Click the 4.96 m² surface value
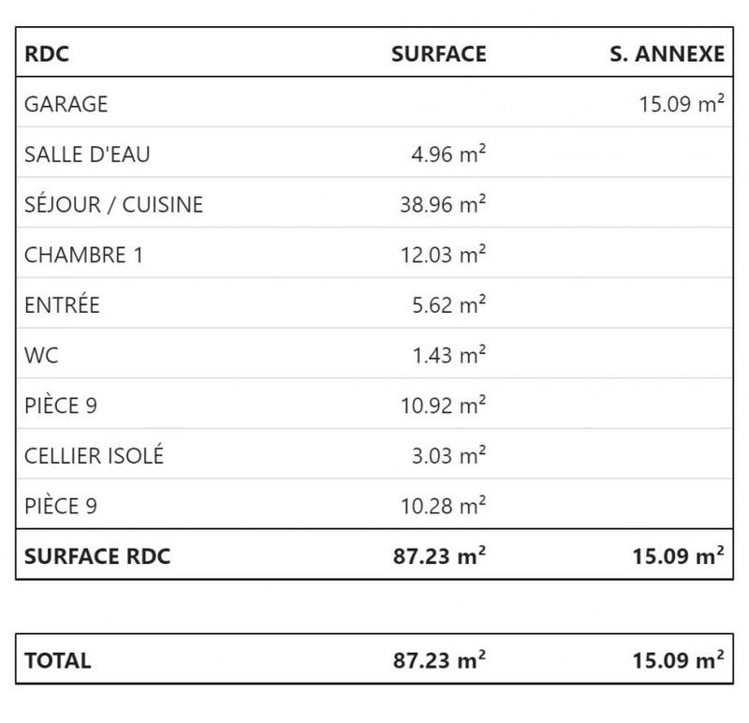 click(448, 155)
